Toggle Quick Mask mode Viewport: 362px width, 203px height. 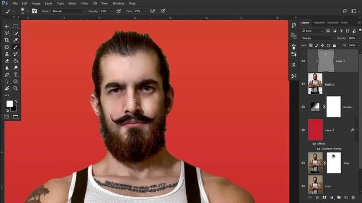click(7, 117)
